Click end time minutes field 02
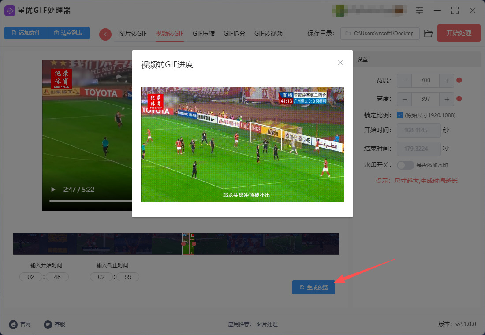Viewport: 485px width, 335px height. 101,277
